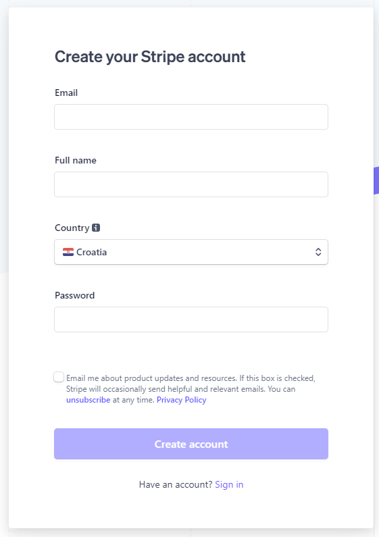Screen dimensions: 379x537
Task: Enable the product updates email checkbox
Action: point(59,377)
